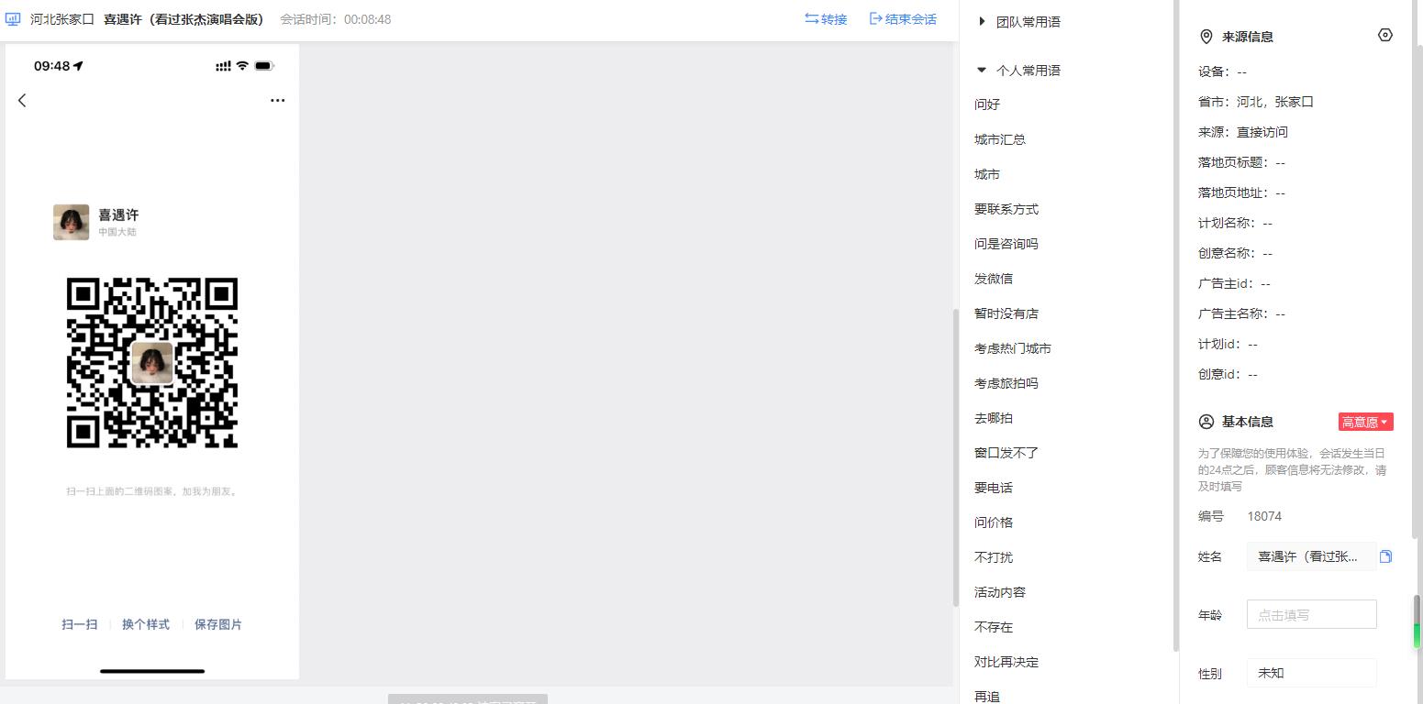This screenshot has height=704, width=1423.
Task: Select the 要电话 quick phrase
Action: [x=994, y=488]
